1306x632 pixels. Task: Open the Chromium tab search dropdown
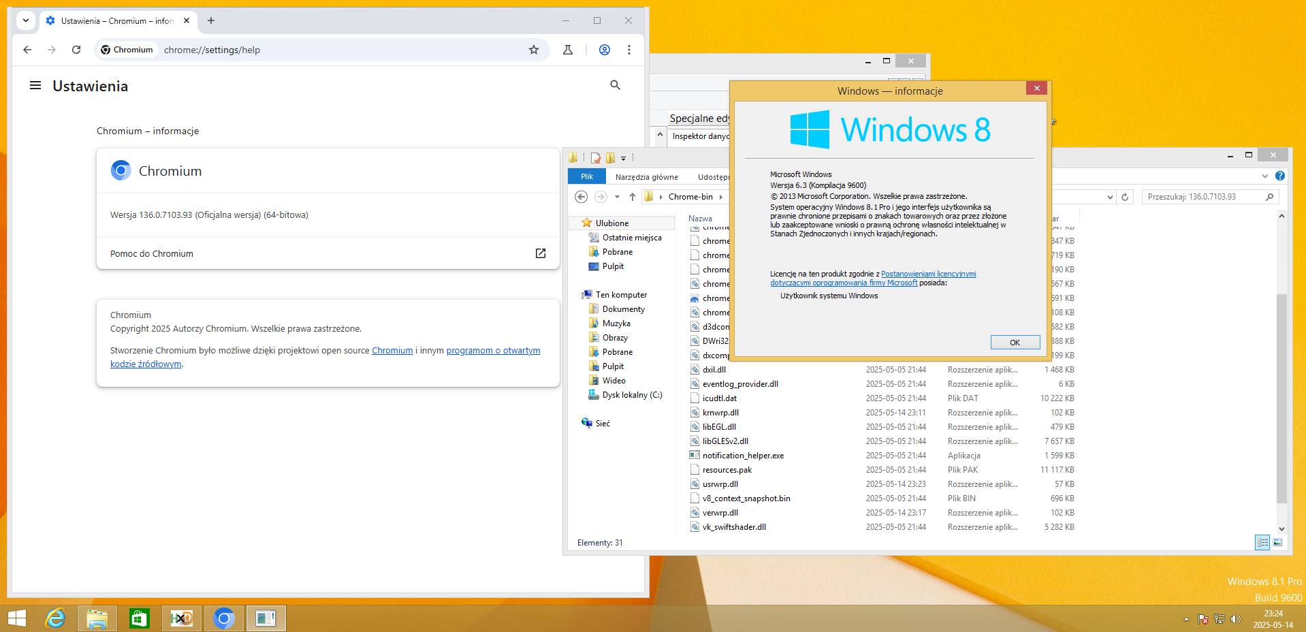pos(26,20)
